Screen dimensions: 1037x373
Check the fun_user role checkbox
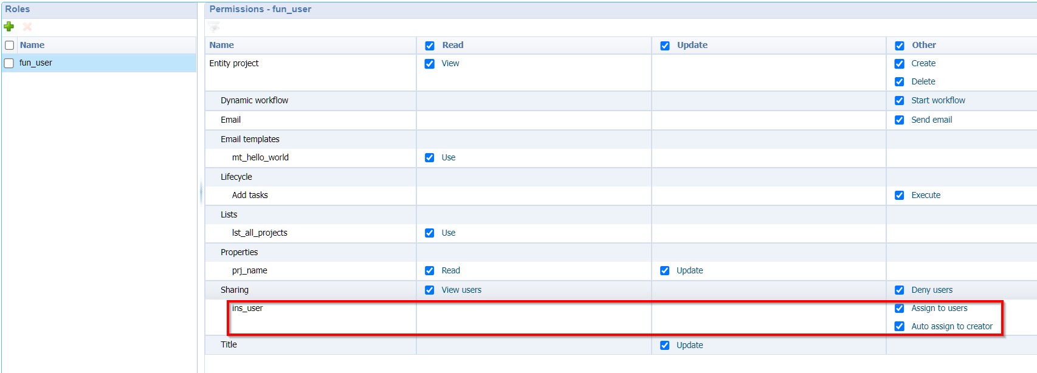click(10, 63)
